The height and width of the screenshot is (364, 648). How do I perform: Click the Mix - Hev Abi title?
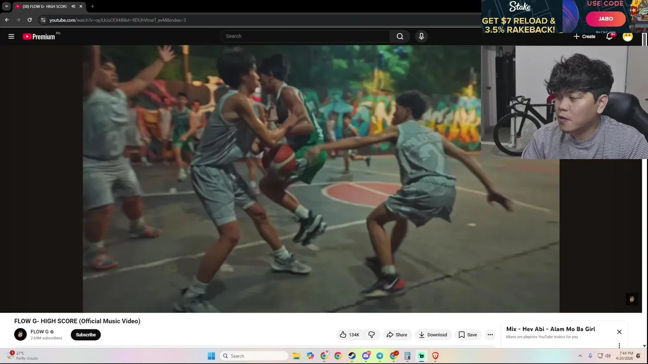point(550,329)
